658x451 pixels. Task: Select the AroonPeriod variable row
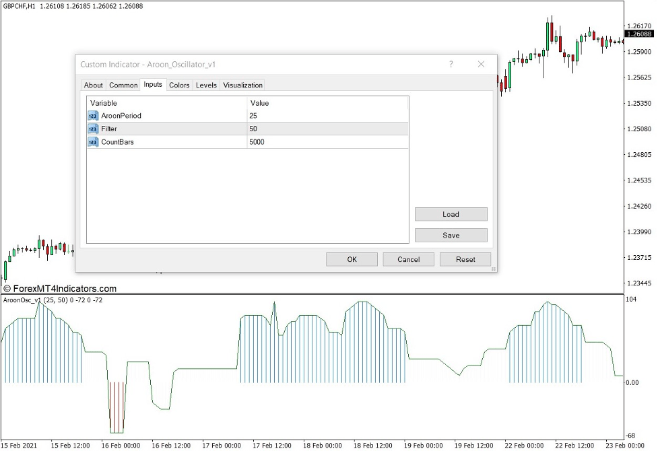[x=168, y=115]
